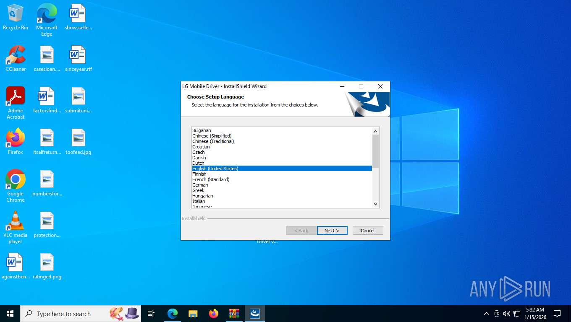Click Next to continue the installation
The width and height of the screenshot is (571, 322).
tap(332, 231)
